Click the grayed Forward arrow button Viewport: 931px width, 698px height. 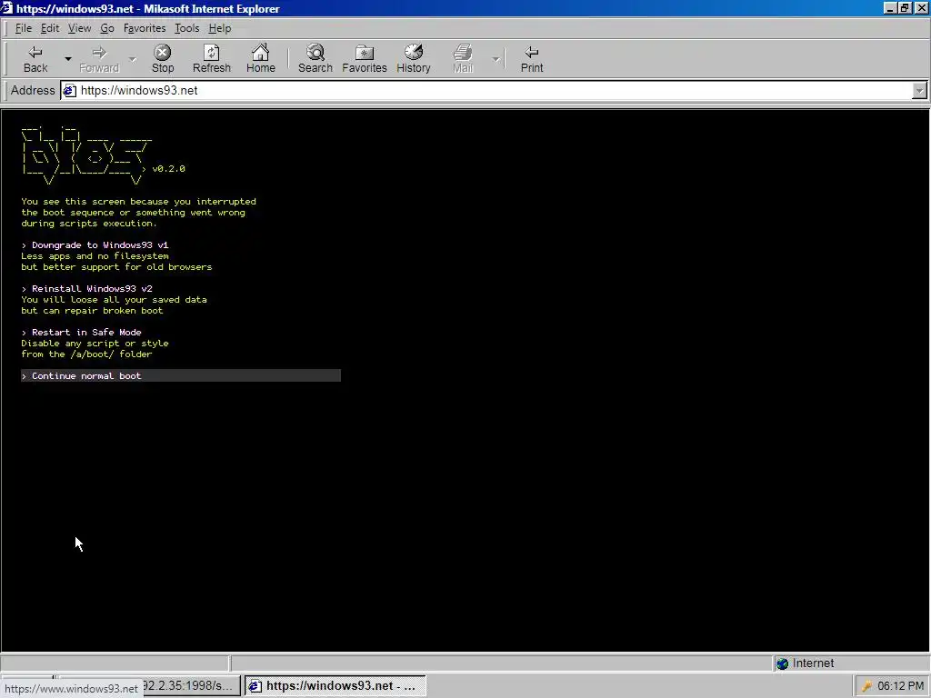99,59
